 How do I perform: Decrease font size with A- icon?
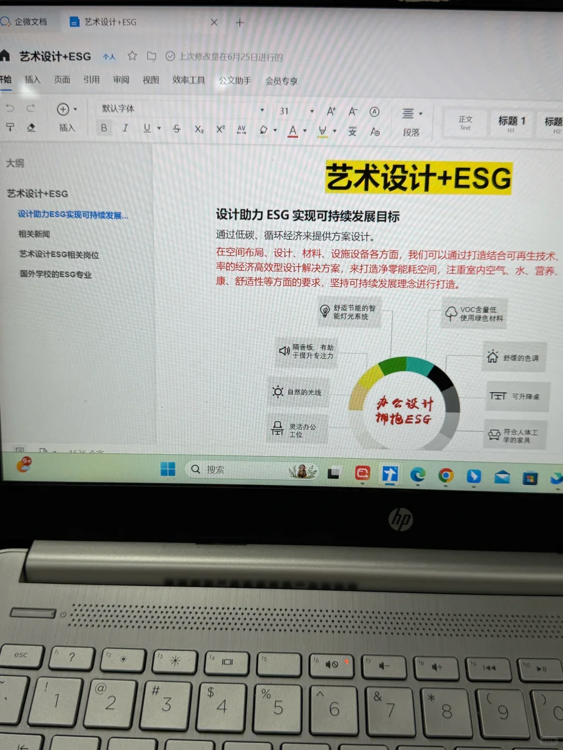click(x=353, y=111)
